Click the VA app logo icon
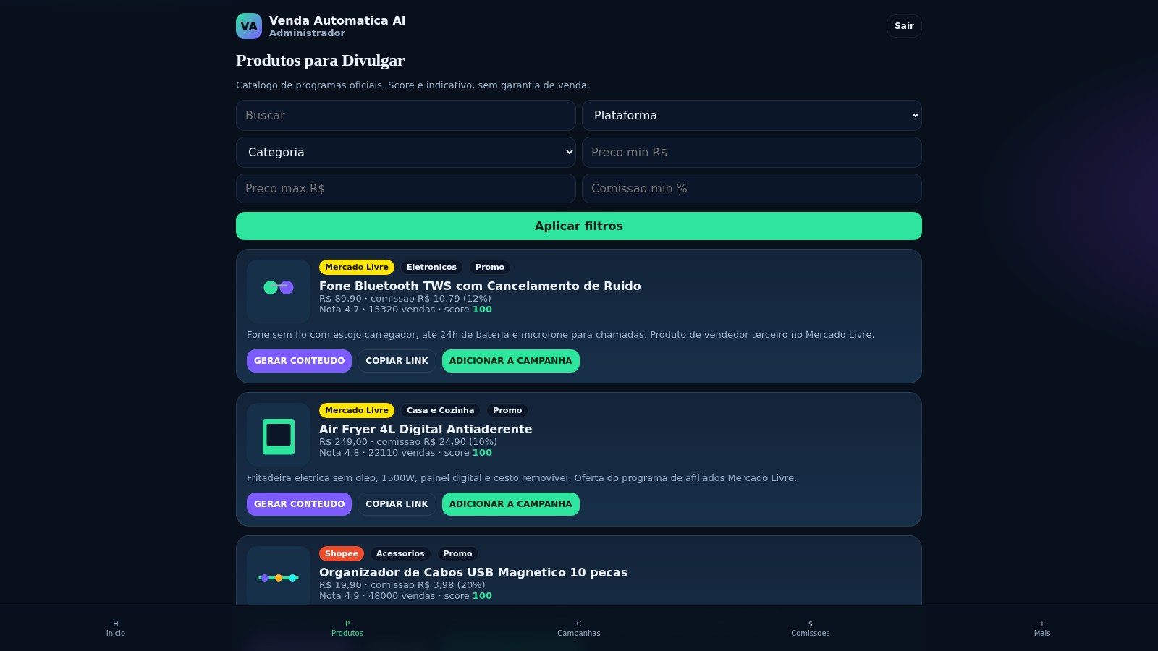The width and height of the screenshot is (1158, 651). [249, 26]
